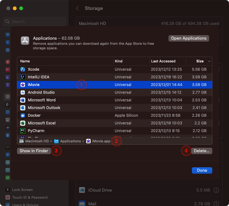229x206 pixels.
Task: Click the Apple Silicon kind cell
Action: (x=126, y=115)
